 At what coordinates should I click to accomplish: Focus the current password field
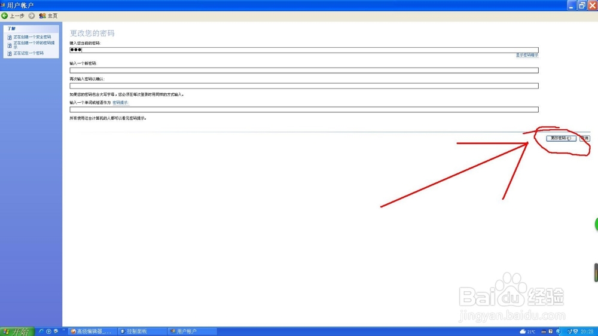304,50
